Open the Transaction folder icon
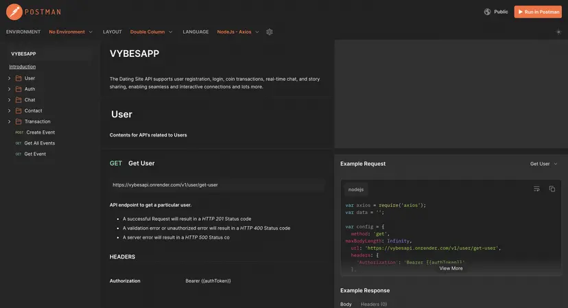The height and width of the screenshot is (308, 568). (x=19, y=121)
